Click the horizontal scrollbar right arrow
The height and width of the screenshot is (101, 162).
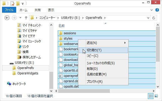click(154, 91)
